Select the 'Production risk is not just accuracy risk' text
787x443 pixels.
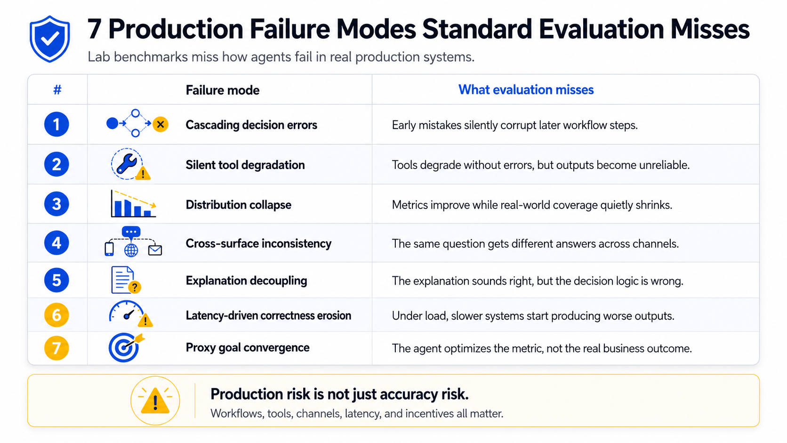pos(339,394)
